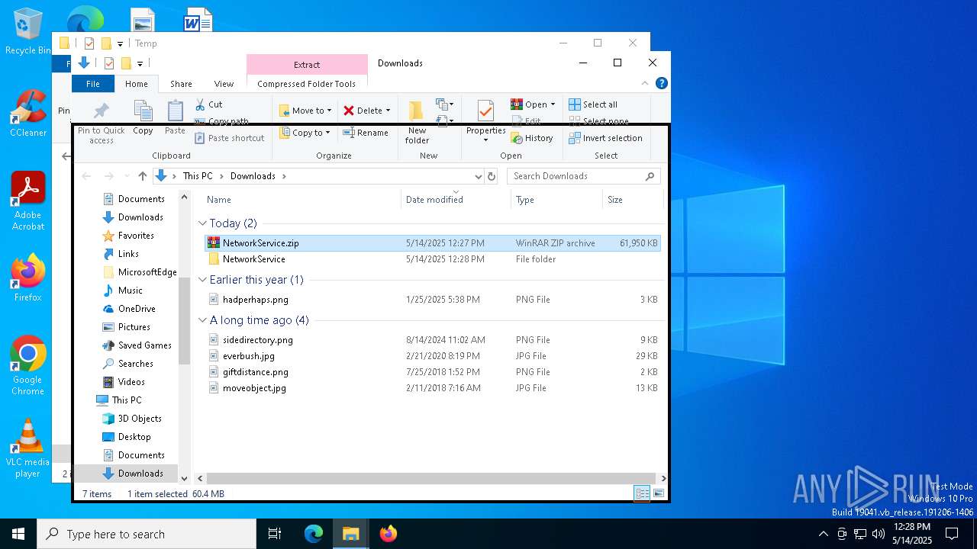This screenshot has height=549, width=977.
Task: Select the Google Chrome desktop icon
Action: click(27, 365)
